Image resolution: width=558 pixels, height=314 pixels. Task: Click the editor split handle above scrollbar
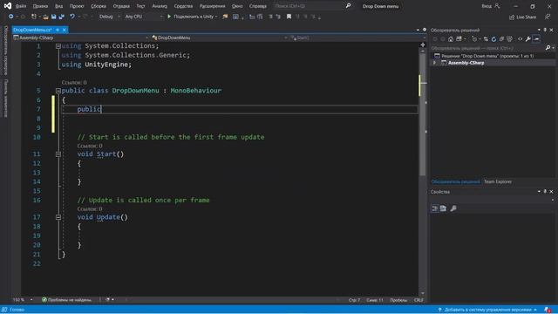point(422,44)
